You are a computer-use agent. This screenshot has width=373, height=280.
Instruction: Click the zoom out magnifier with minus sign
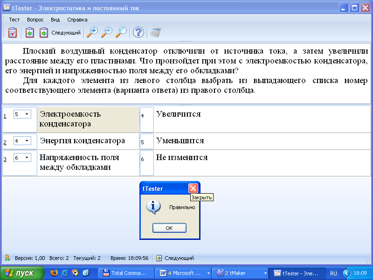107,32
